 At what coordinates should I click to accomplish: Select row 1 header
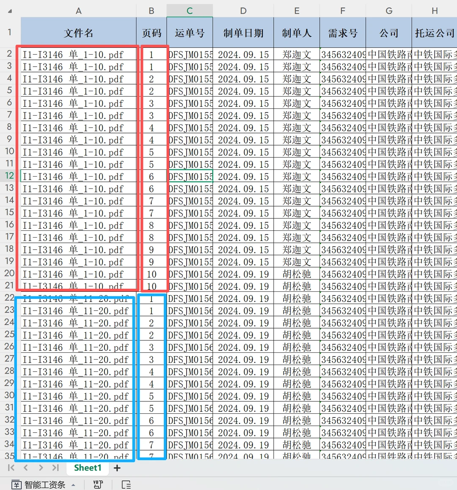pos(9,32)
